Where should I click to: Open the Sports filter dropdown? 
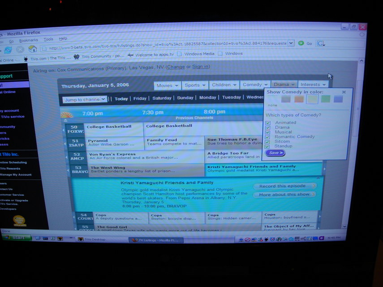point(195,85)
